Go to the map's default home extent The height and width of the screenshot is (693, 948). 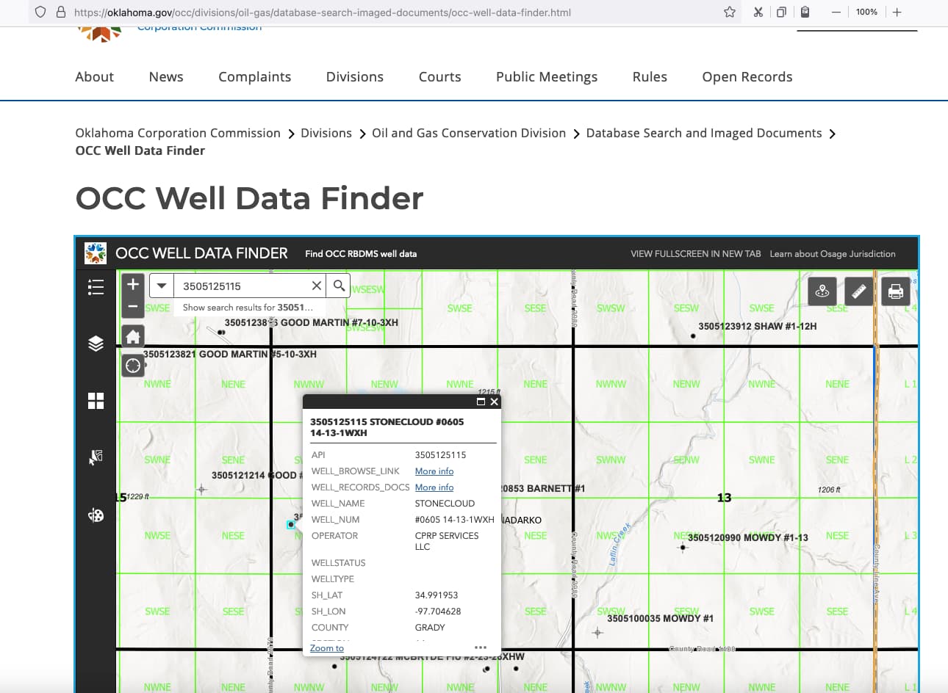point(133,337)
